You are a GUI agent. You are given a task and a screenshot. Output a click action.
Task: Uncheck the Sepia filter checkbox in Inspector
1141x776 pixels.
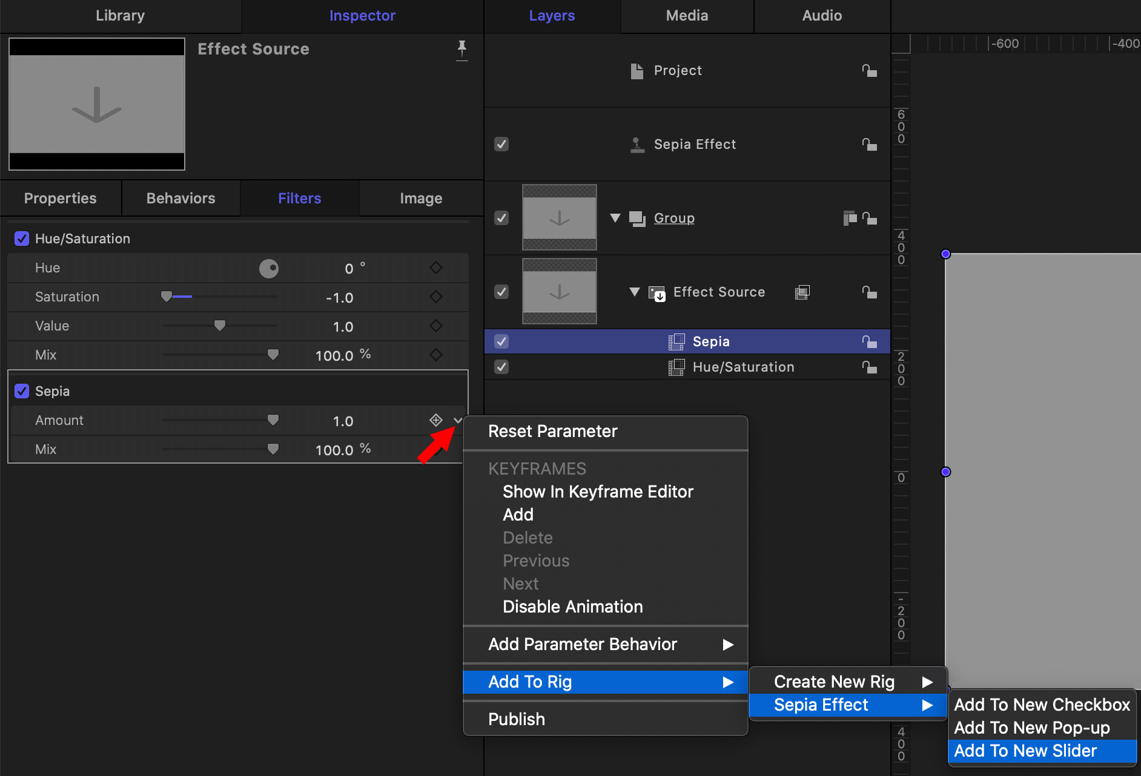click(x=22, y=391)
